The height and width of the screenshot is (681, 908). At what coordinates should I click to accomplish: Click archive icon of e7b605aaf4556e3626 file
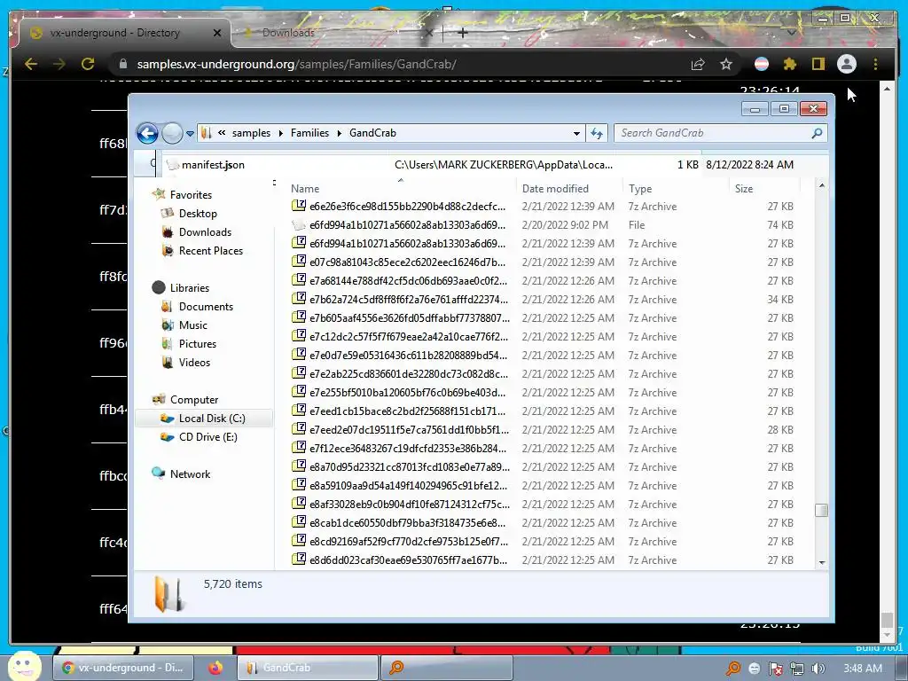click(x=299, y=317)
